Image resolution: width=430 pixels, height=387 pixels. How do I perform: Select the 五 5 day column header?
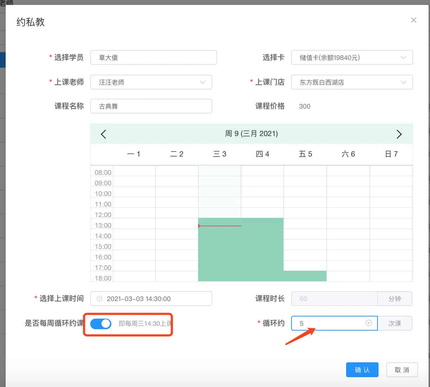pyautogui.click(x=305, y=154)
